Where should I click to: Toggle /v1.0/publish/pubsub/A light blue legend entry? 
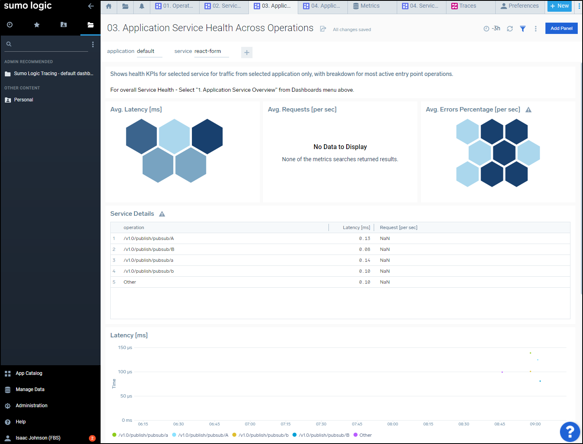[x=200, y=435]
